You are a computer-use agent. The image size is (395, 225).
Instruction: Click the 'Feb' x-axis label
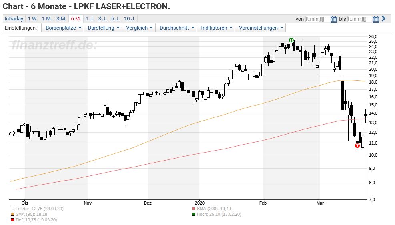coord(263,203)
